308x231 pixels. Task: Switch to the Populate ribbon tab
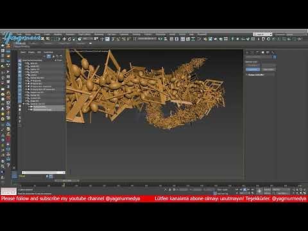(81, 44)
